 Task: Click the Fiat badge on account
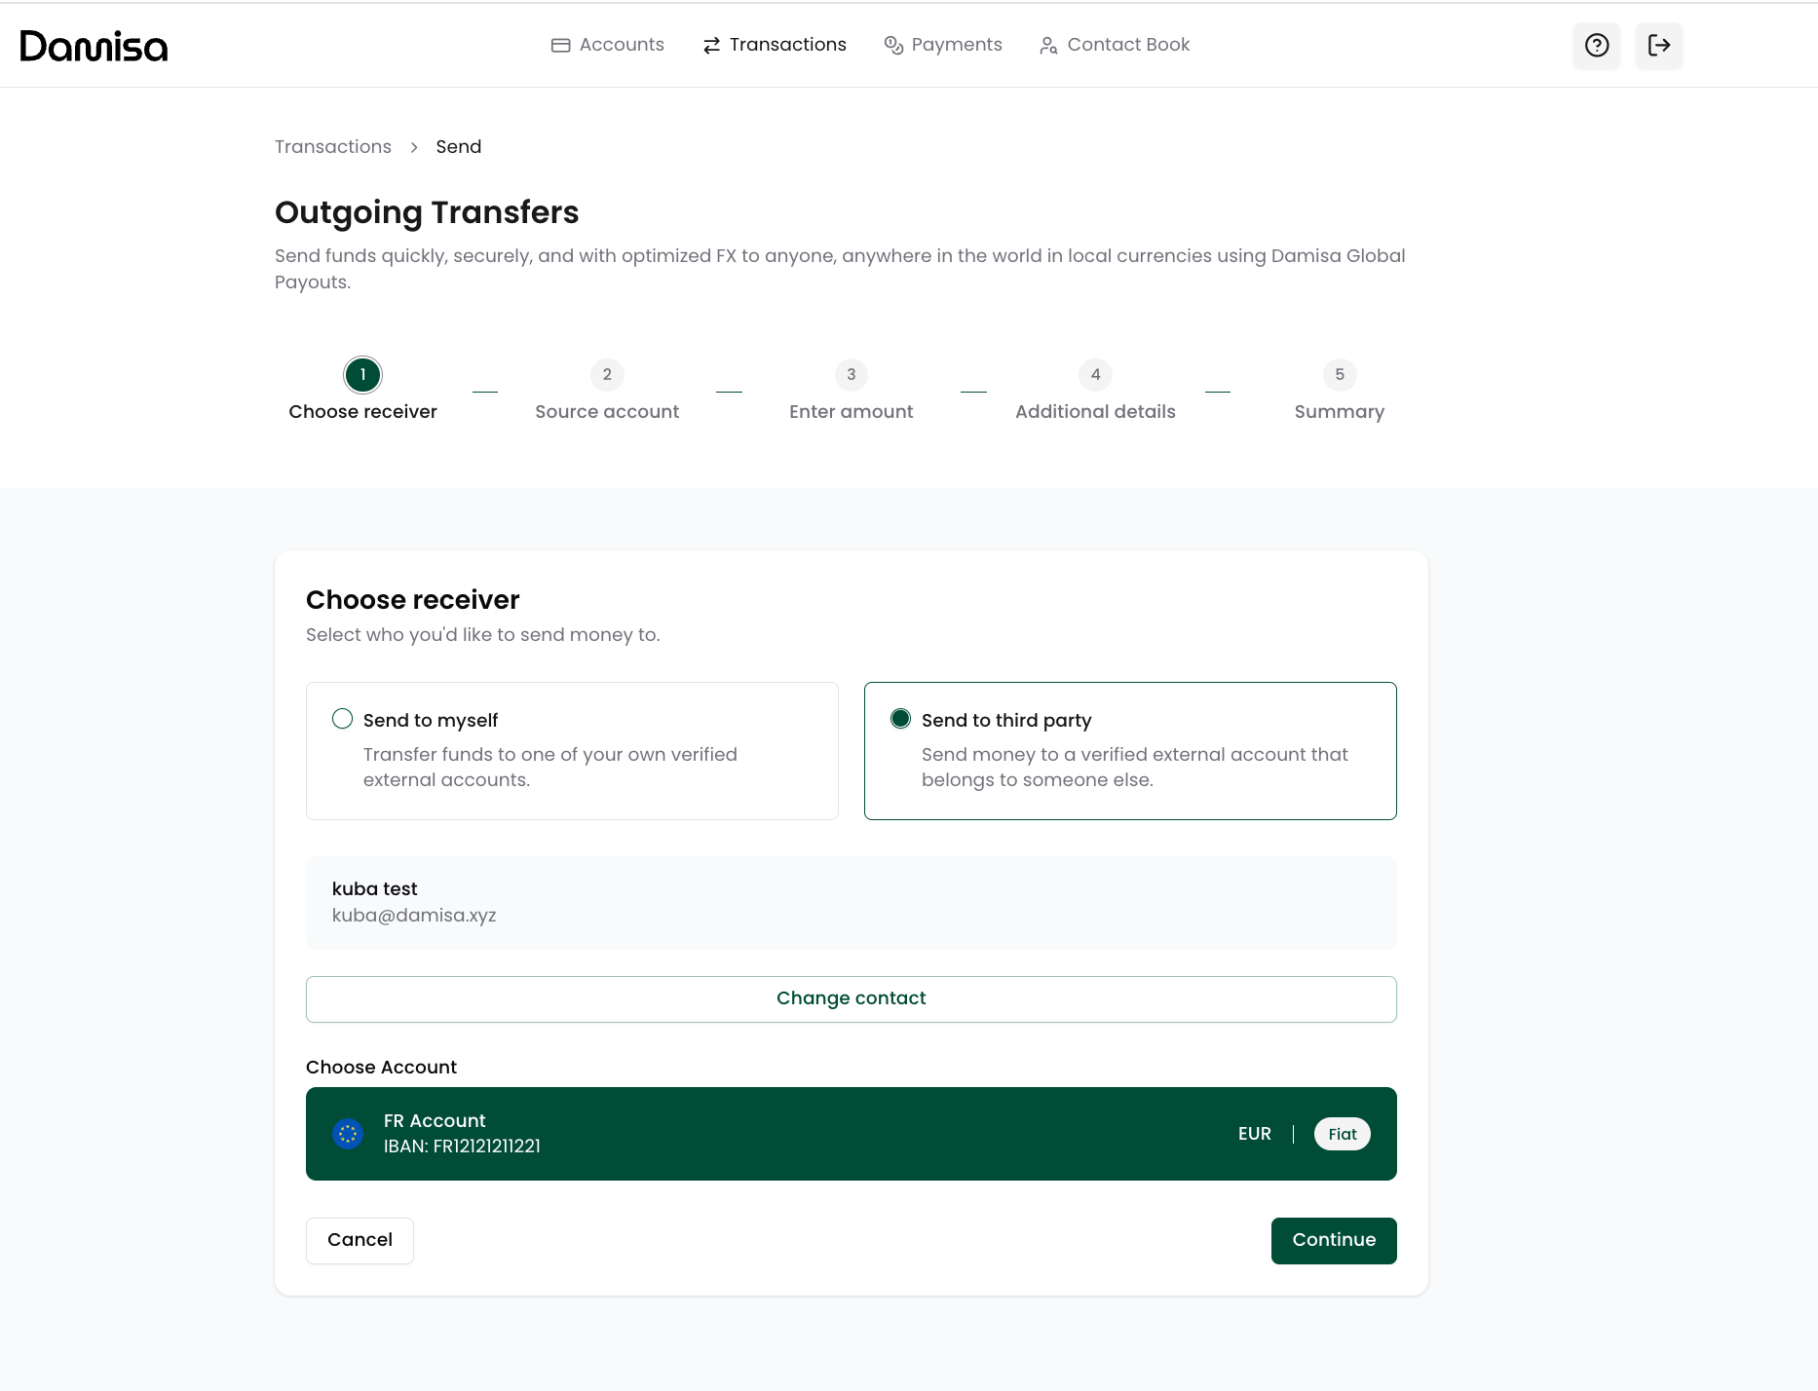pyautogui.click(x=1342, y=1134)
